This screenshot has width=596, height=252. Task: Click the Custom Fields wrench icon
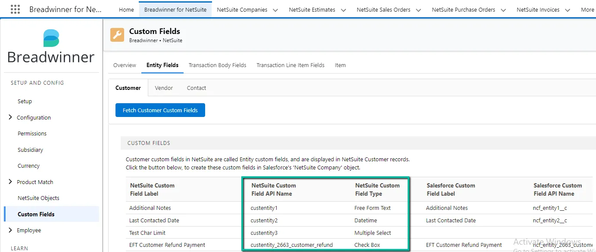(x=117, y=35)
